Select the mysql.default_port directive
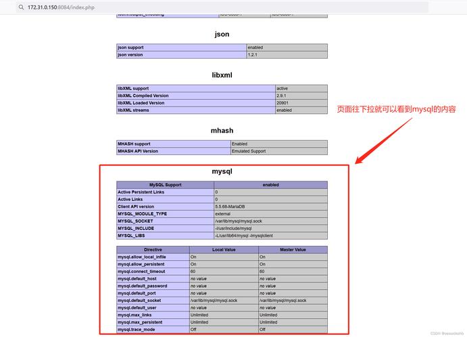Image resolution: width=467 pixels, height=337 pixels. click(137, 293)
